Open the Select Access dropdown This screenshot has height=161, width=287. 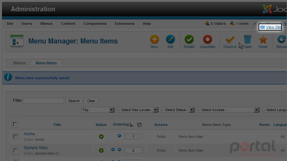pyautogui.click(x=229, y=110)
